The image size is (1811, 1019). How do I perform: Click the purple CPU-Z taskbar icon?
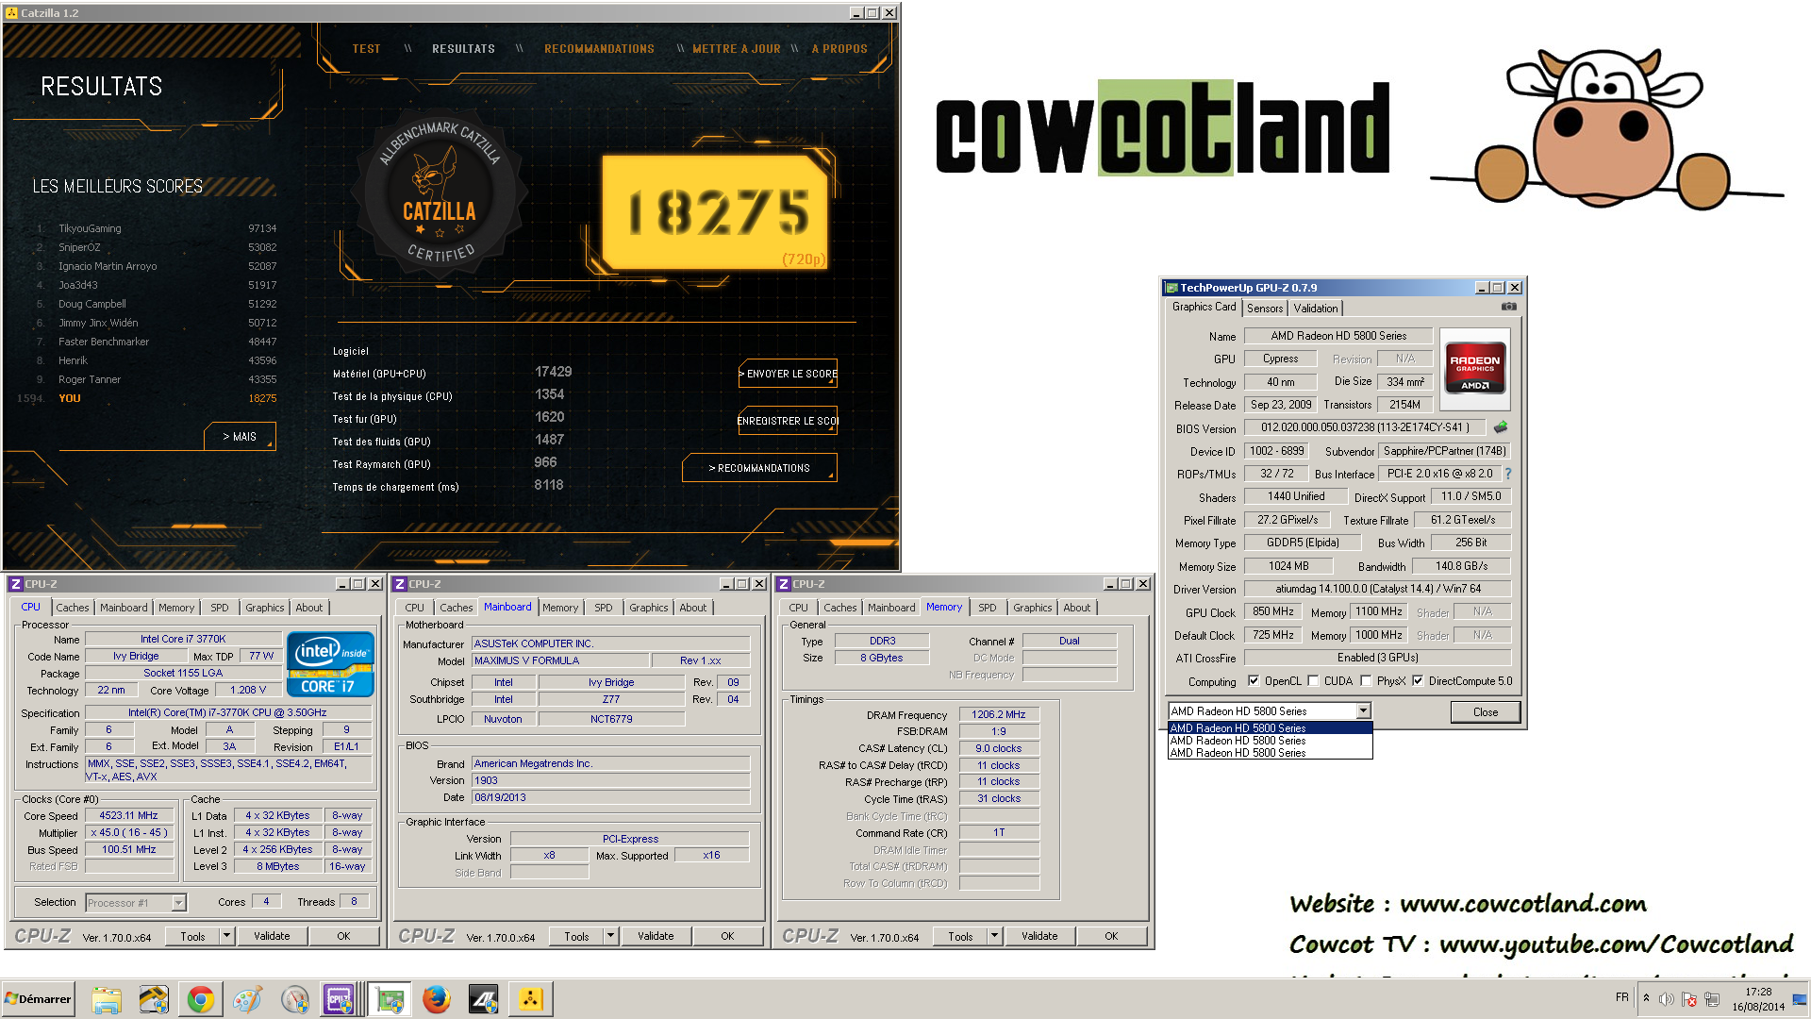339,999
